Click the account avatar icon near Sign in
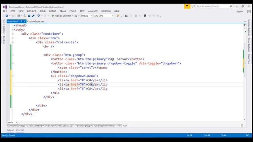Viewport: 253px width, 142px height. click(x=249, y=11)
